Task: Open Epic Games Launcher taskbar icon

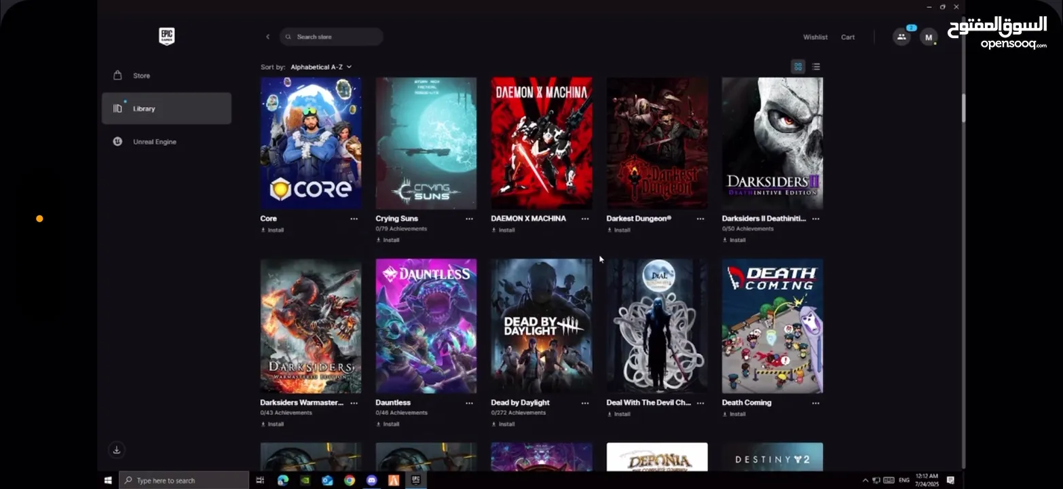Action: [x=415, y=480]
